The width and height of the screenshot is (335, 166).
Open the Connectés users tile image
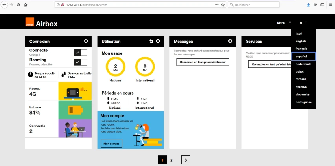[x=75, y=128]
